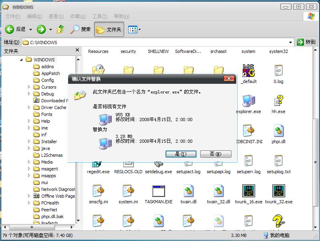Click Yes (是) to confirm replacement
Image resolution: width=320 pixels, height=241 pixels.
(181, 154)
